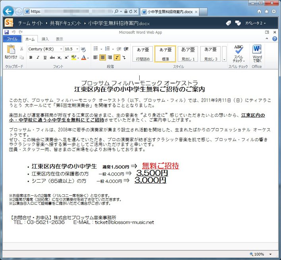This screenshot has height=260, width=281.
Task: Increase the paragraph indent
Action: [126, 49]
